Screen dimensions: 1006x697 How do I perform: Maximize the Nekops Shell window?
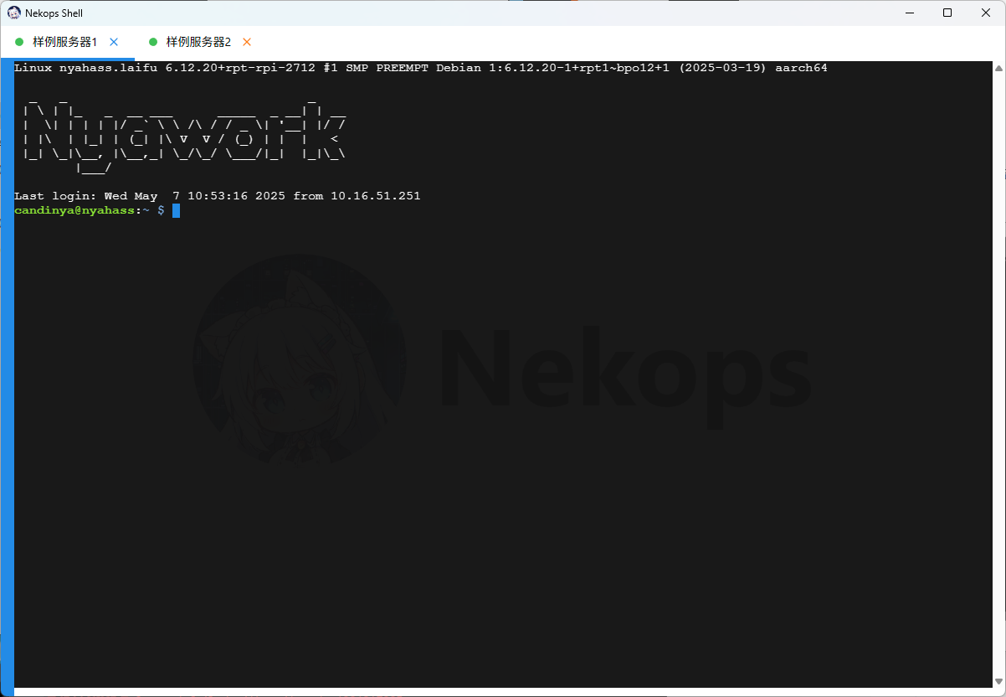coord(947,13)
